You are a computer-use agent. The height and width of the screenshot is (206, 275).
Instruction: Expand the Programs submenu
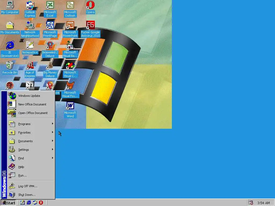(x=31, y=124)
